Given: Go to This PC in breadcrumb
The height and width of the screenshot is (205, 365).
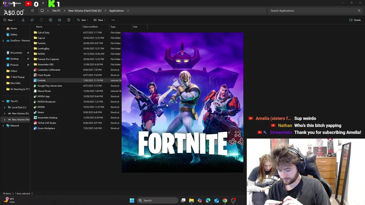Looking at the screenshot, I should coord(56,11).
